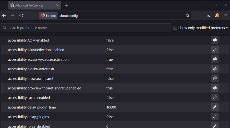The width and height of the screenshot is (230, 128).
Task: Toggle accessibility.accesskeycausesactivation value
Action: coord(215,59)
